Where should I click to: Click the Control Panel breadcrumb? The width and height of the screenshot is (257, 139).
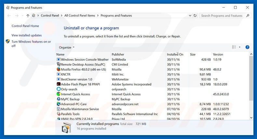(50, 16)
